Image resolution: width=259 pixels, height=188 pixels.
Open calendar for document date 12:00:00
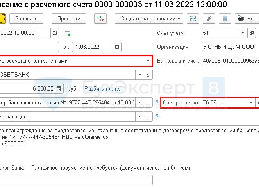pyautogui.click(x=55, y=33)
